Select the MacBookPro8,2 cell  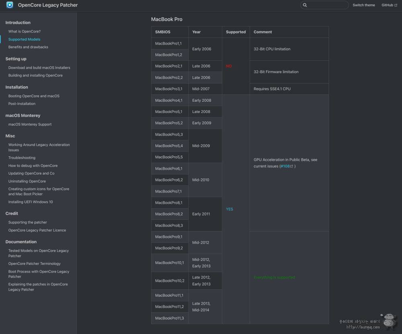tap(170, 214)
